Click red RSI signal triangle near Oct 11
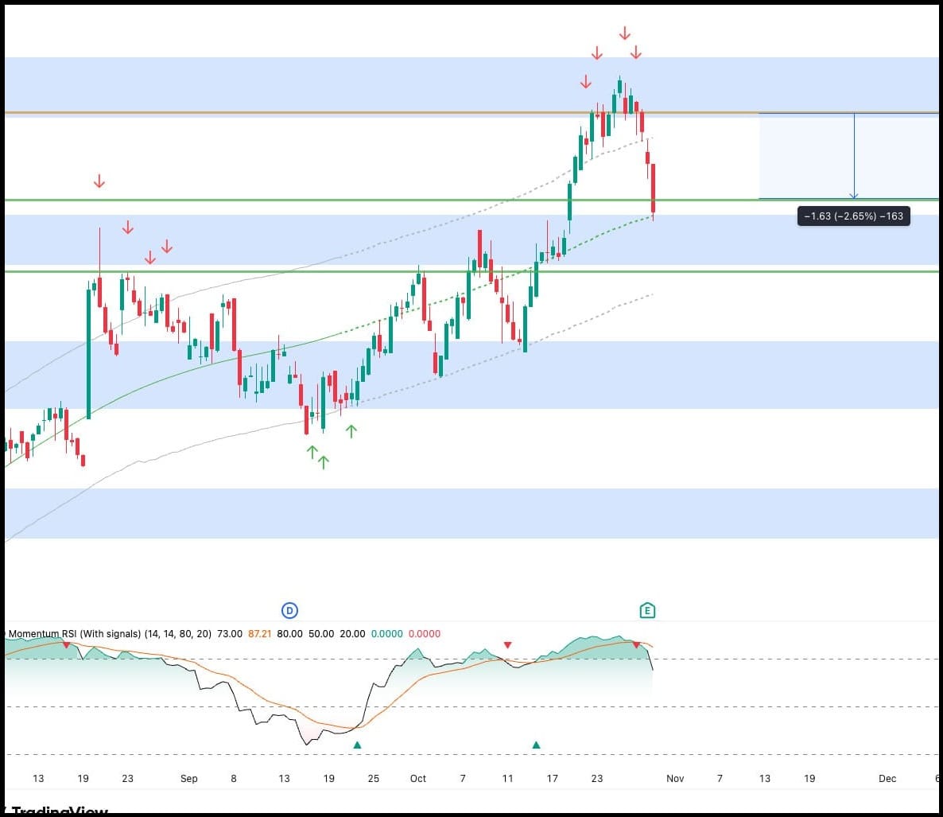943x817 pixels. (x=508, y=645)
